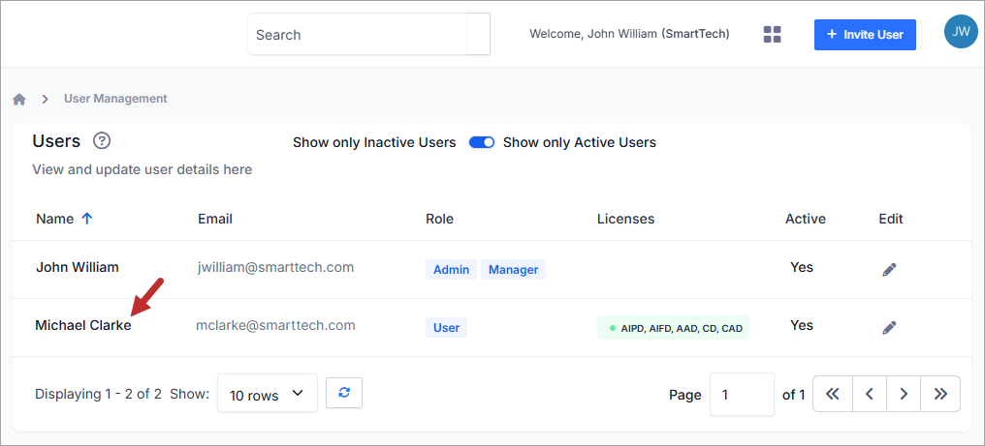Click the JW profile avatar
This screenshot has height=446, width=985.
pyautogui.click(x=961, y=31)
